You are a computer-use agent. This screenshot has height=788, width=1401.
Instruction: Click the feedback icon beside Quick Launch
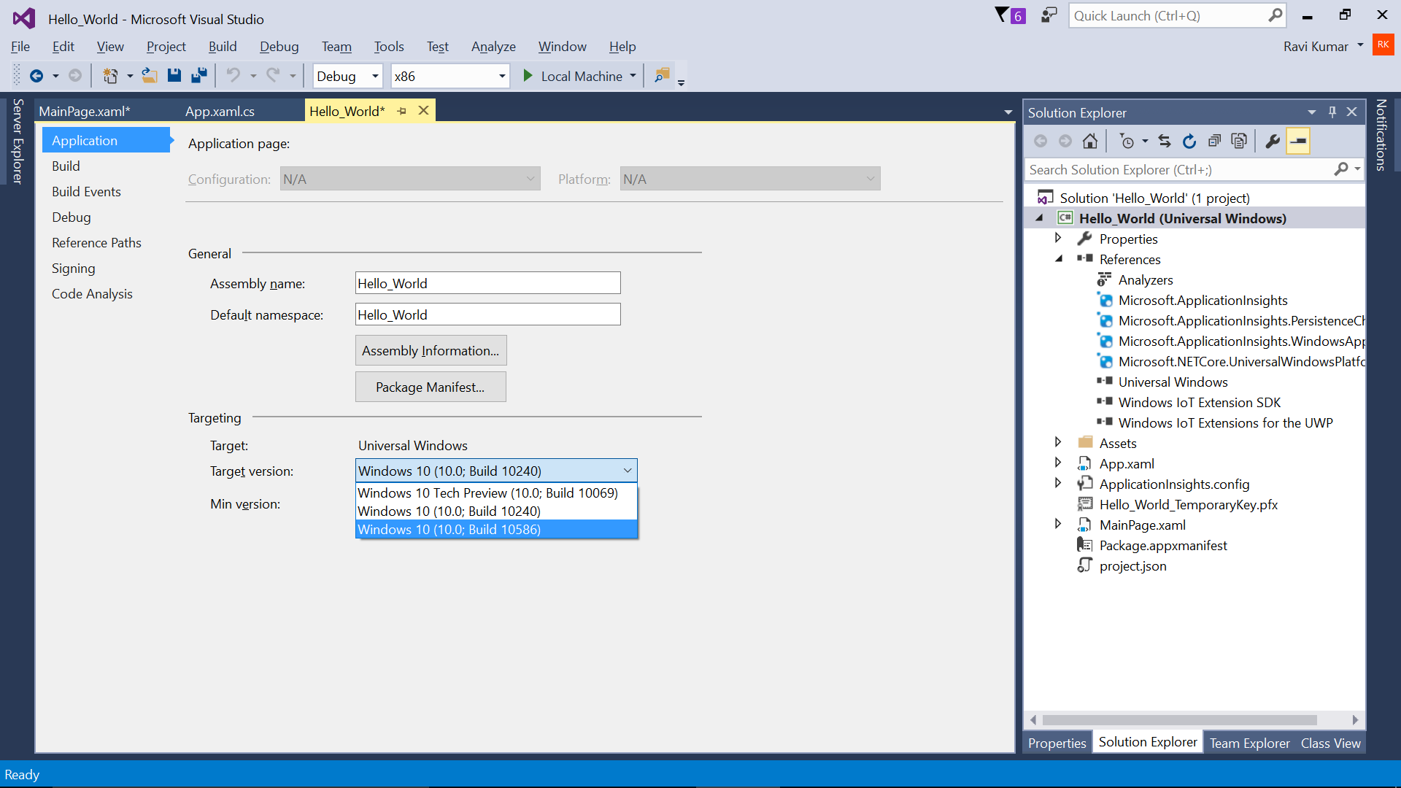click(x=1049, y=15)
